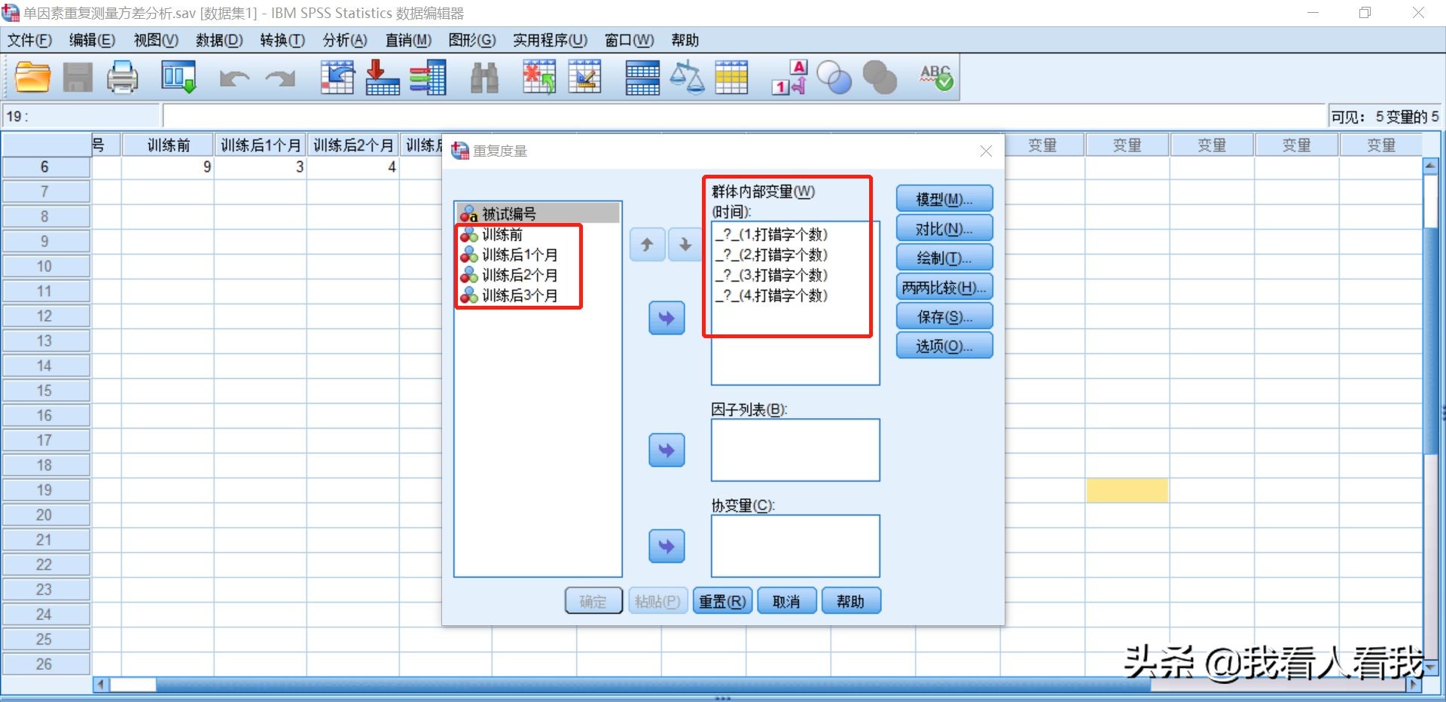The image size is (1446, 702).
Task: Select 训练后2个月 in variable list
Action: [538, 276]
